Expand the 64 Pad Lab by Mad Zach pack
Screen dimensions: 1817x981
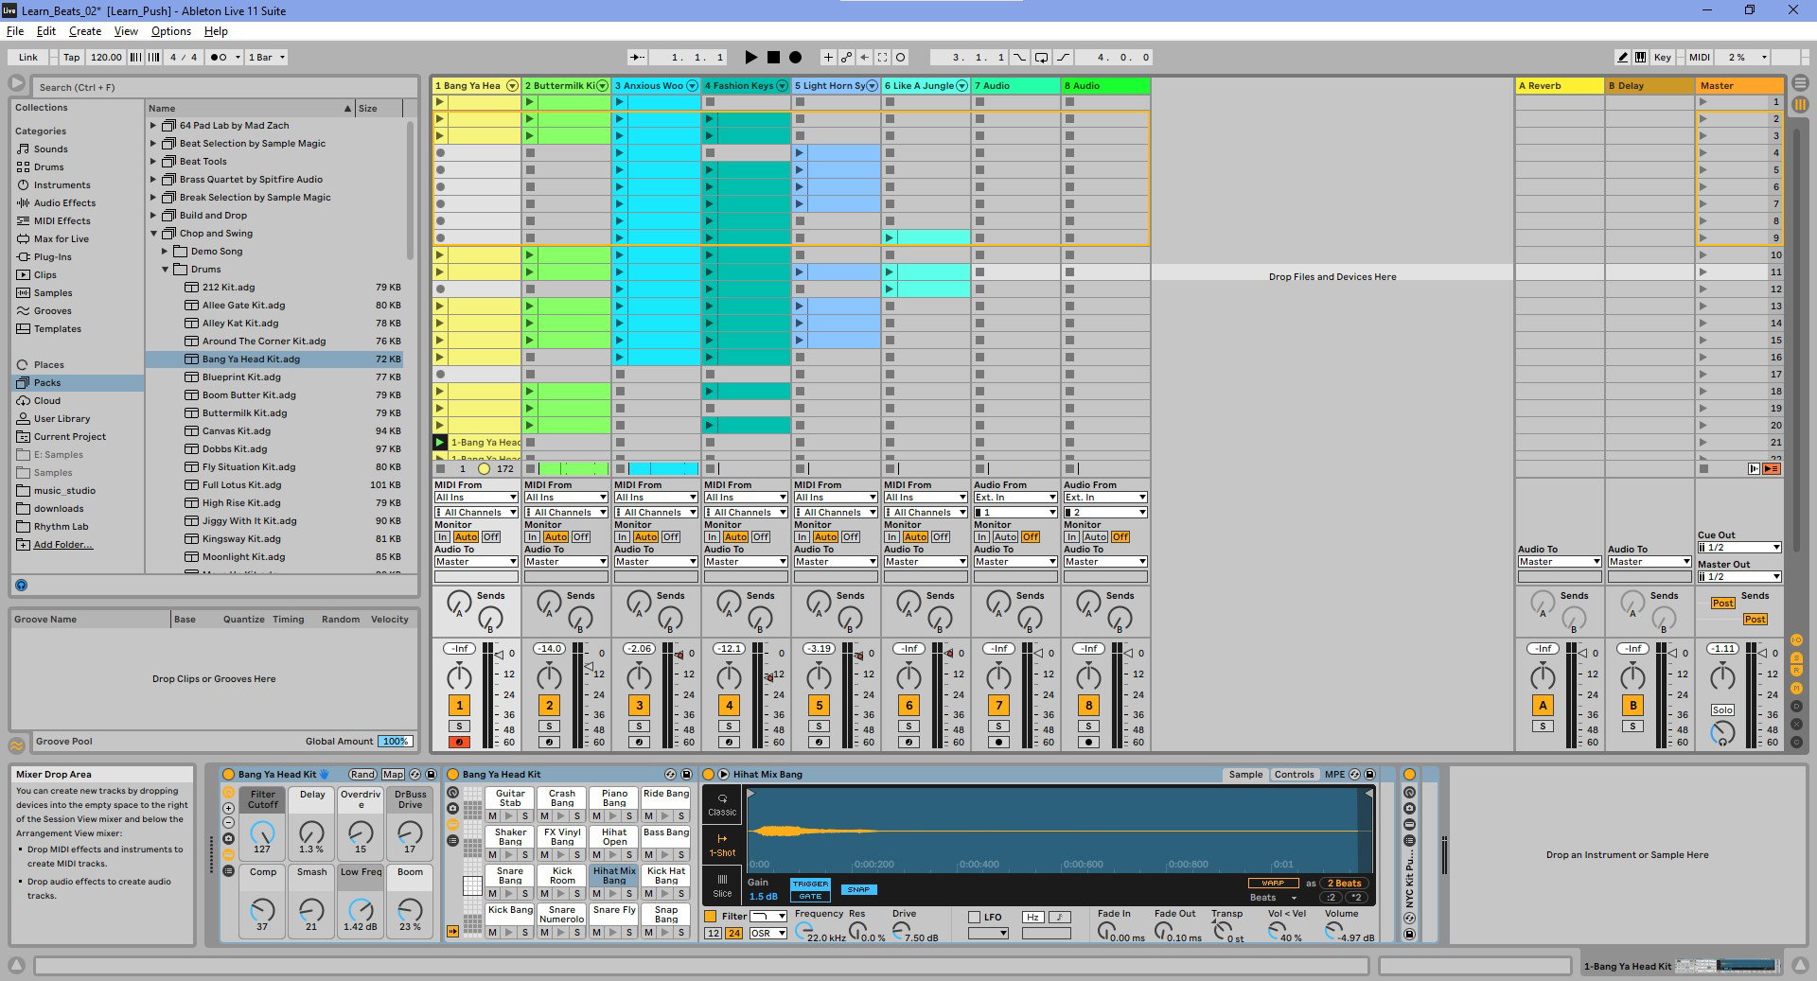click(153, 125)
